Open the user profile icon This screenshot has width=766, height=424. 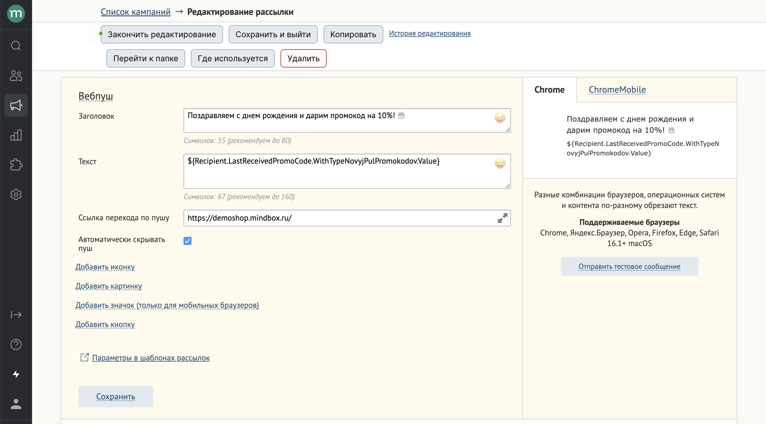[x=16, y=404]
